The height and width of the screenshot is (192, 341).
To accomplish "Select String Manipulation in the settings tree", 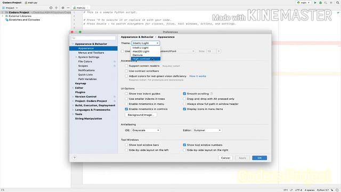I will tap(88, 118).
